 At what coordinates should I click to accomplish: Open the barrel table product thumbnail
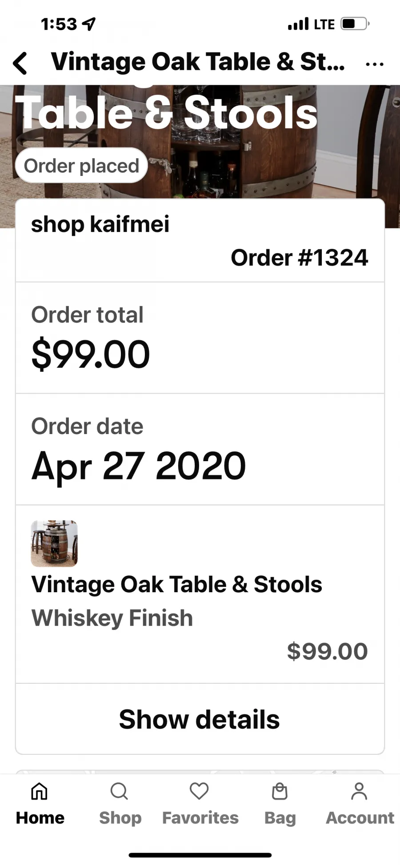point(54,543)
